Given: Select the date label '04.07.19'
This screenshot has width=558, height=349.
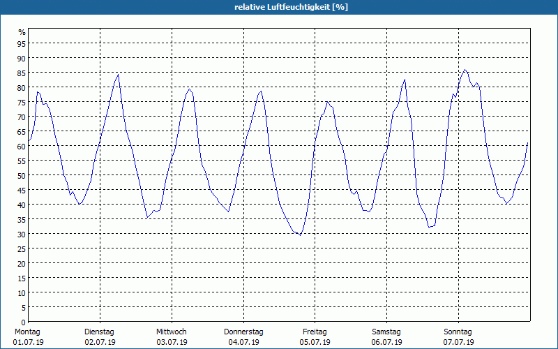Looking at the screenshot, I should pos(243,342).
